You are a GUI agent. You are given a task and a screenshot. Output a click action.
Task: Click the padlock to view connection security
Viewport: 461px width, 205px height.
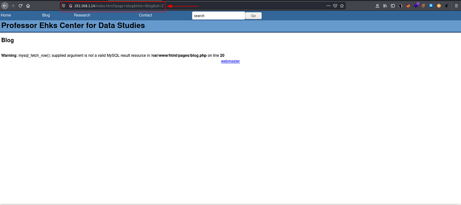point(70,6)
